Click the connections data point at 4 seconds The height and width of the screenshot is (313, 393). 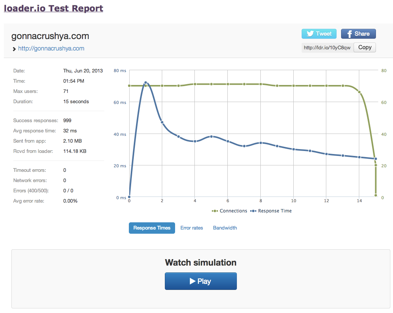pyautogui.click(x=195, y=84)
